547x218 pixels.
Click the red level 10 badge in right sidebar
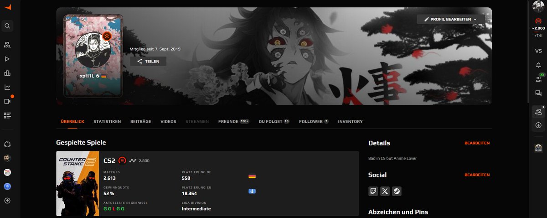coord(538,21)
